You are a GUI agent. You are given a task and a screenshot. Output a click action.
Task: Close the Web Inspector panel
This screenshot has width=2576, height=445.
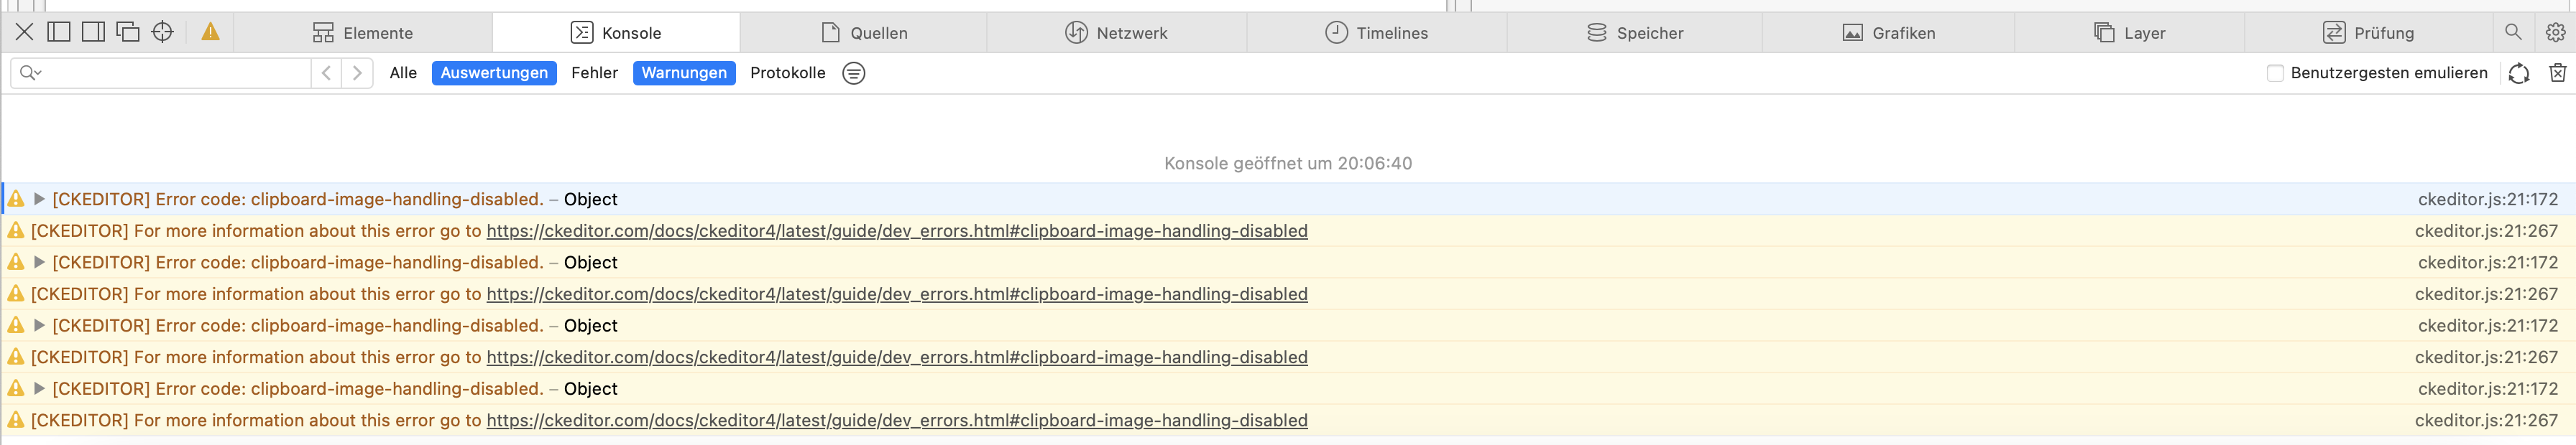(24, 32)
